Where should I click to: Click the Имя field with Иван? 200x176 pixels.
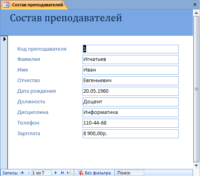[130, 70]
